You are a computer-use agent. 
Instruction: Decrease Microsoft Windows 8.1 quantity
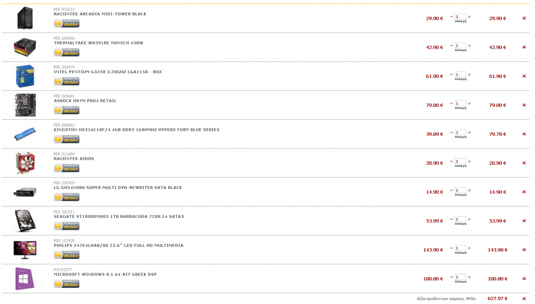452,277
